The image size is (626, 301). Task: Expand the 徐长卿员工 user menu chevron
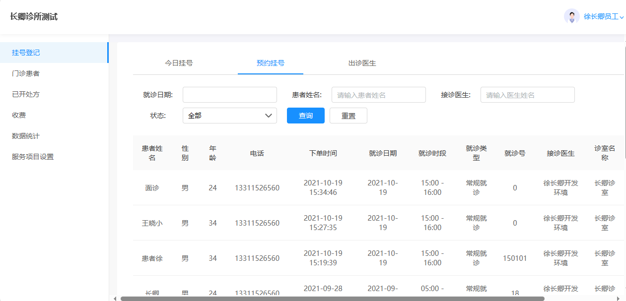[622, 17]
